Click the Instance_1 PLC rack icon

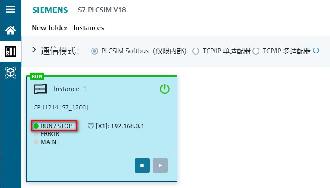click(x=40, y=89)
